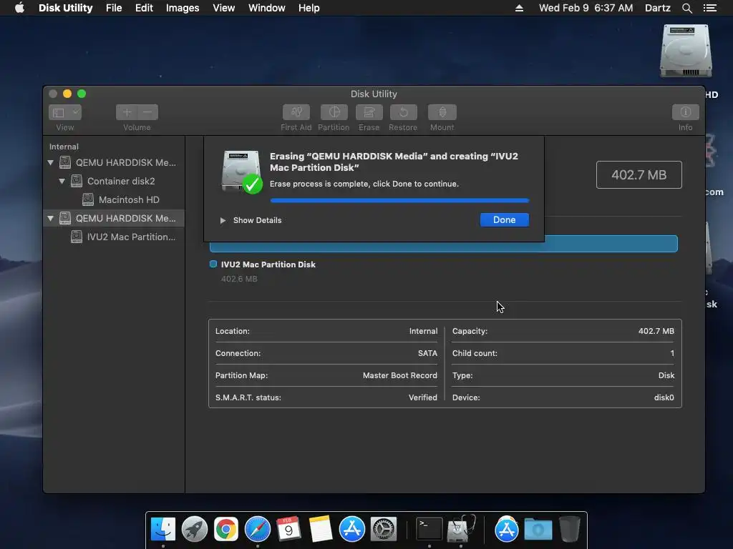Open the Trash in the Dock
The height and width of the screenshot is (549, 733).
[569, 529]
